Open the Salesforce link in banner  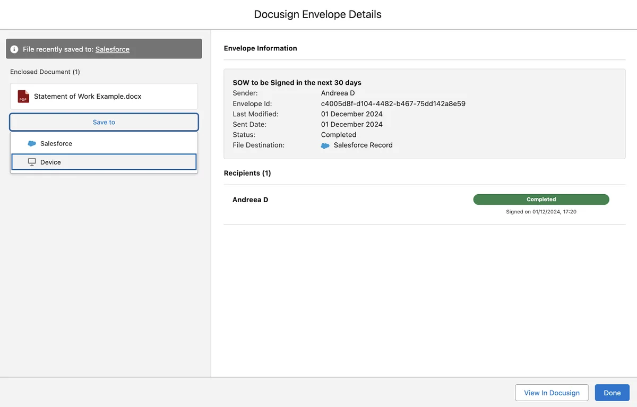[x=113, y=49]
